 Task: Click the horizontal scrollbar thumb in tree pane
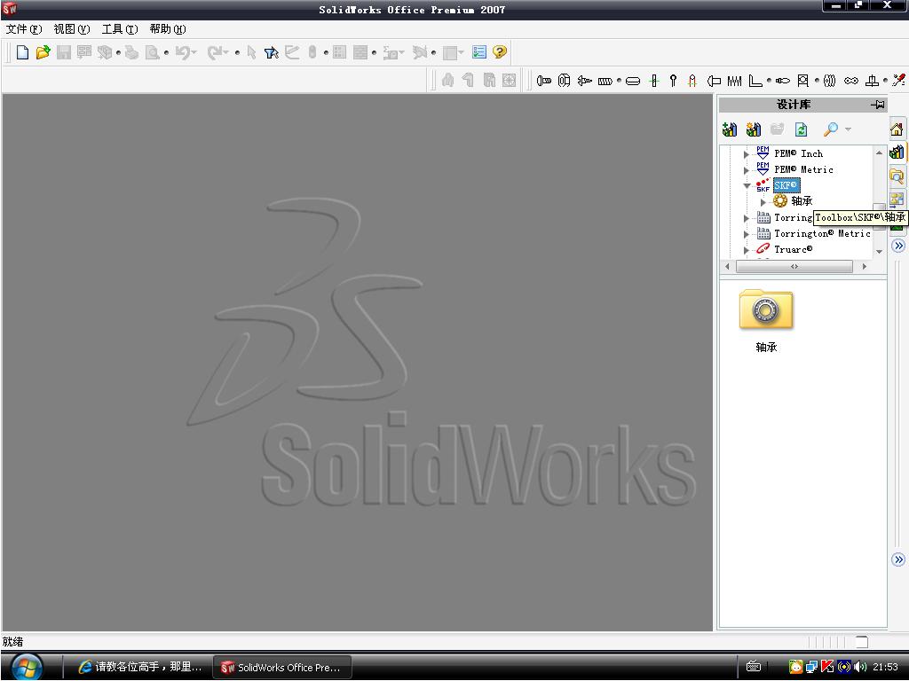[x=794, y=266]
